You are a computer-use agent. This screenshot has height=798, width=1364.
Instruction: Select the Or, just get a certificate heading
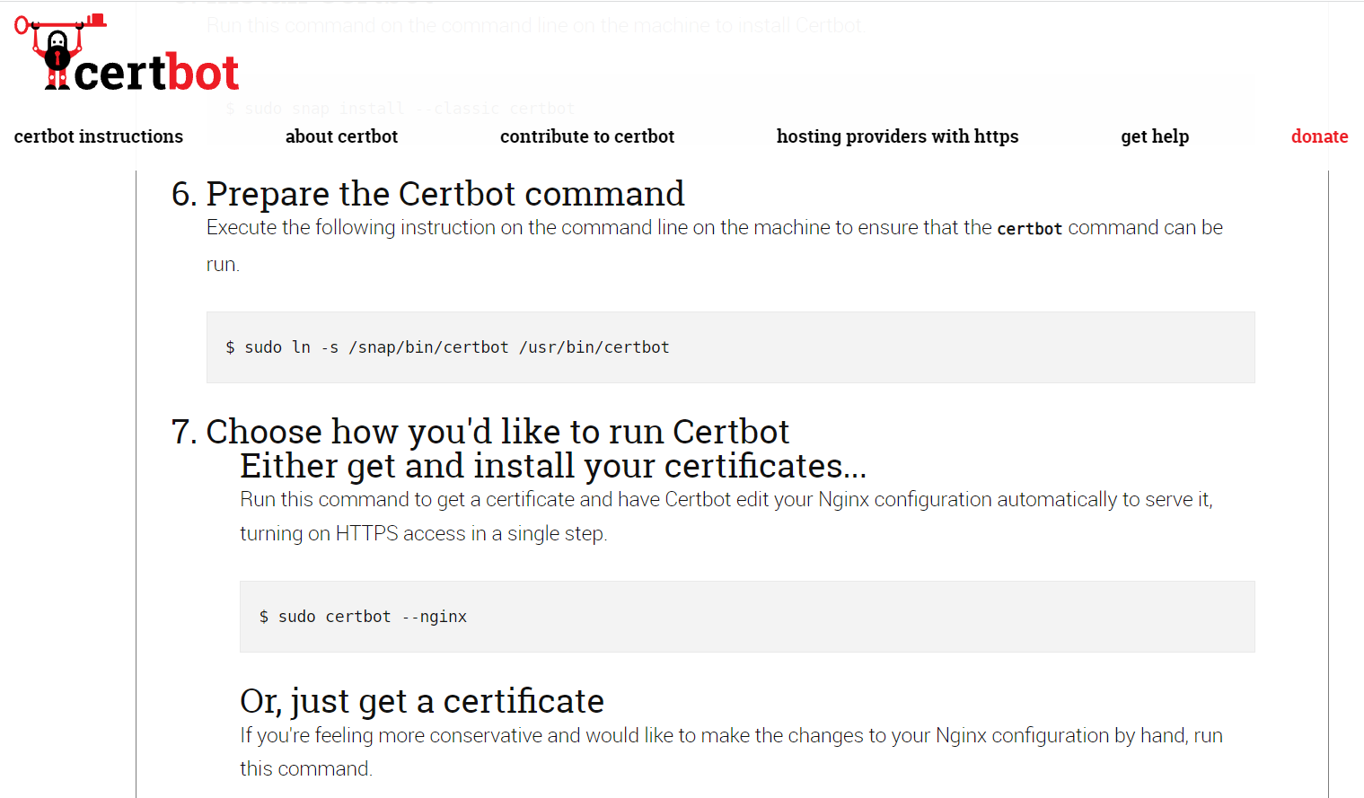pos(422,700)
